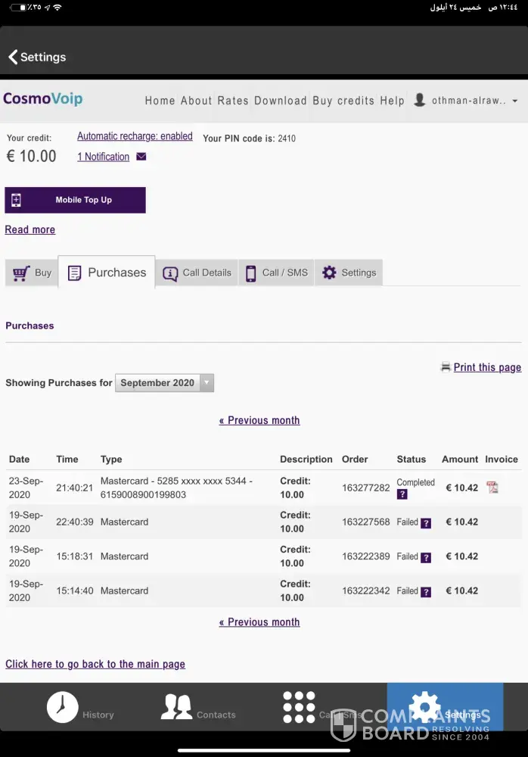This screenshot has width=528, height=757.
Task: Click the help icon beside Failed order 163222342
Action: point(426,592)
